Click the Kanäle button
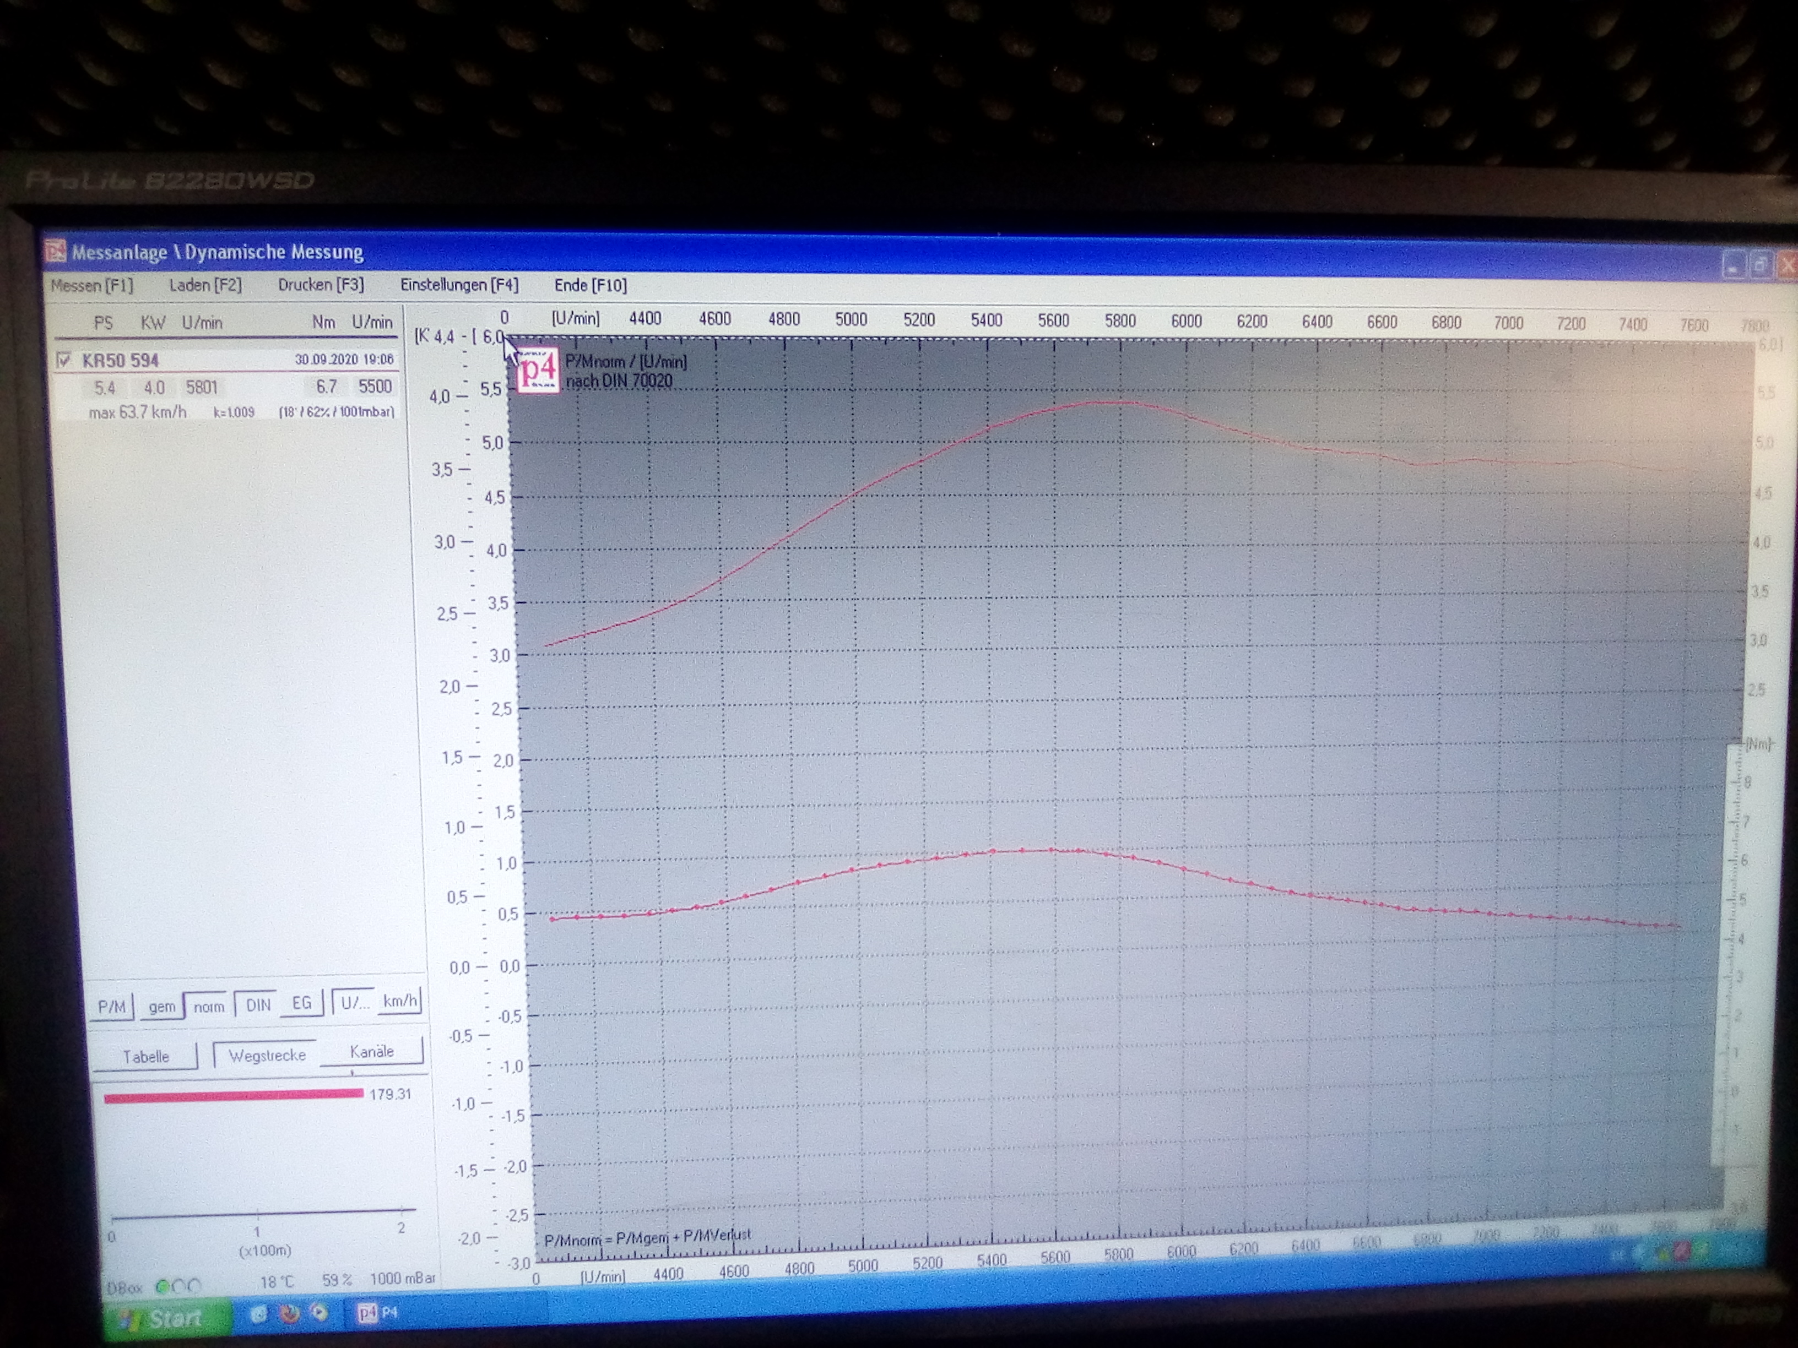Viewport: 1798px width, 1348px height. (371, 1051)
